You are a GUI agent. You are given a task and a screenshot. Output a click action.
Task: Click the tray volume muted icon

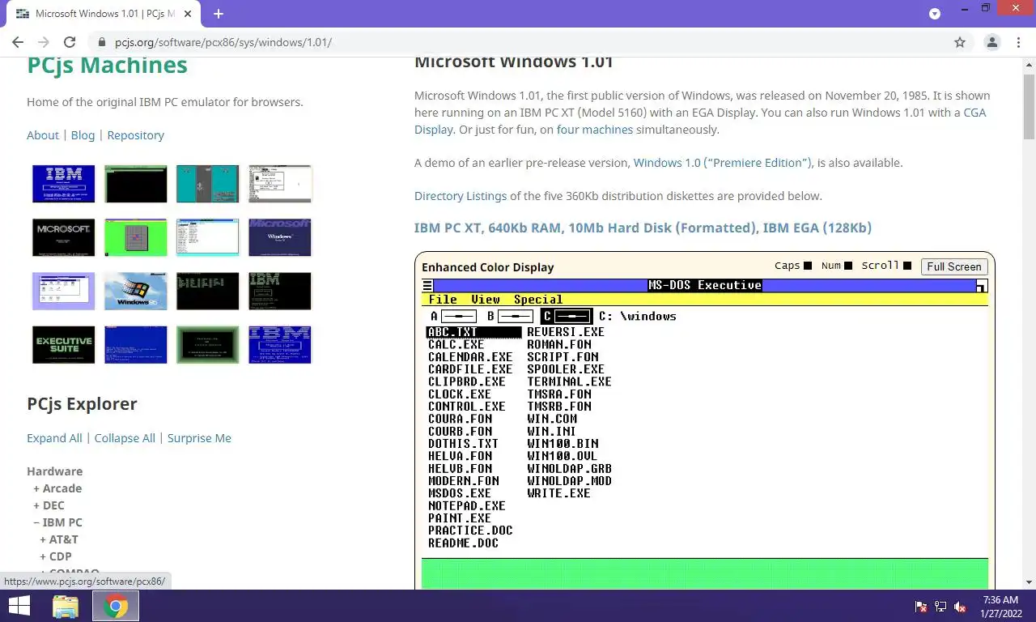pos(960,607)
